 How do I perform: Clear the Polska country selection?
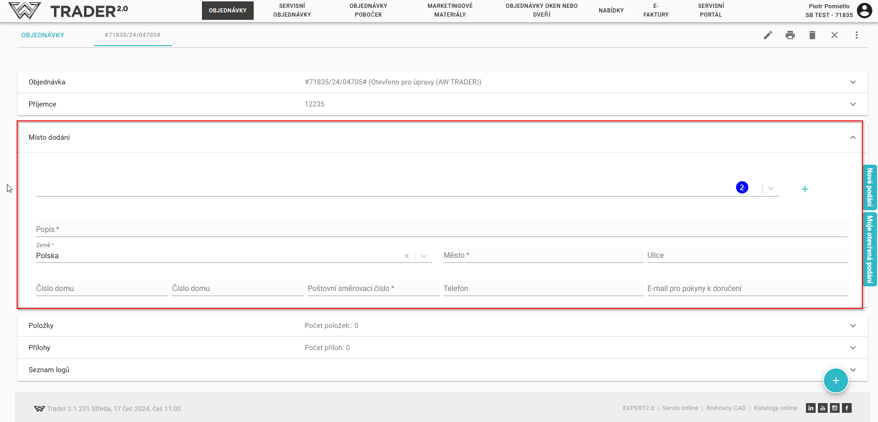click(407, 256)
